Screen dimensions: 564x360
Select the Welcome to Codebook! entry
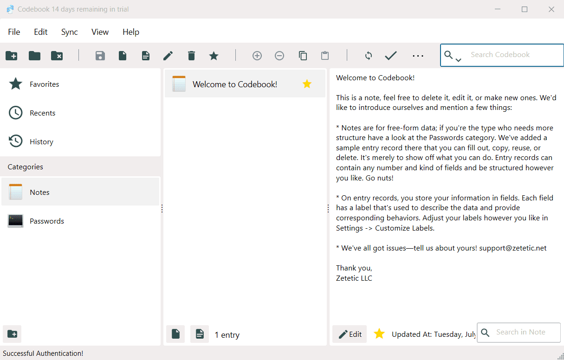(x=245, y=84)
